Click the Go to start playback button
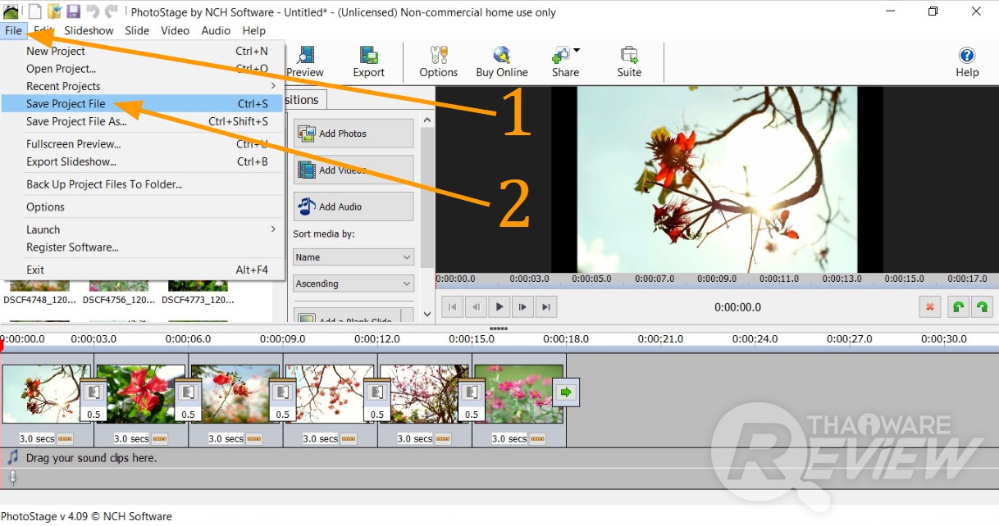Image resolution: width=999 pixels, height=526 pixels. coord(452,307)
